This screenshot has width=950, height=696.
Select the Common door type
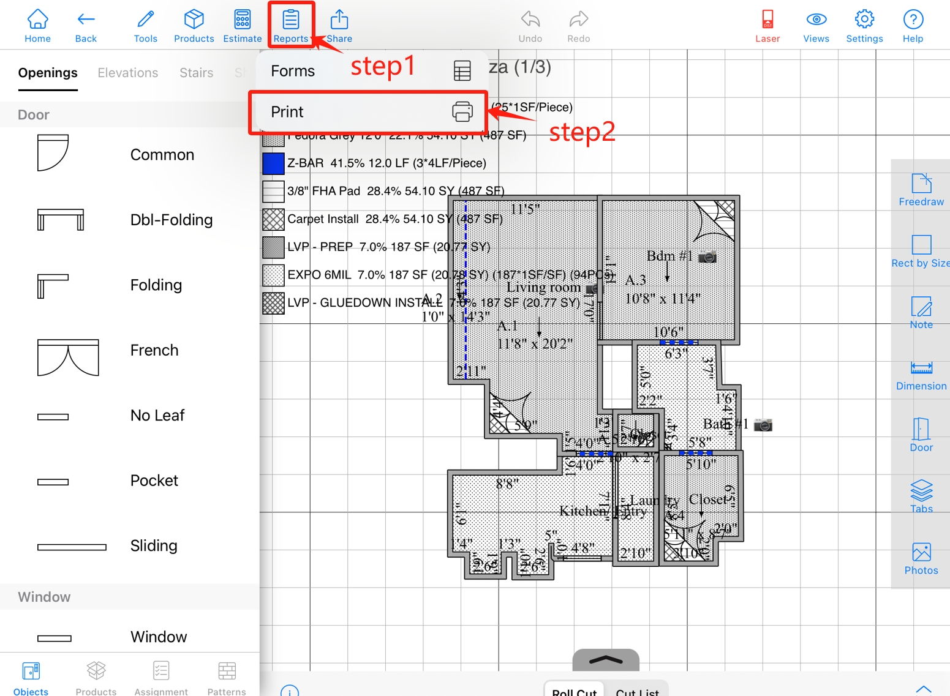(130, 155)
